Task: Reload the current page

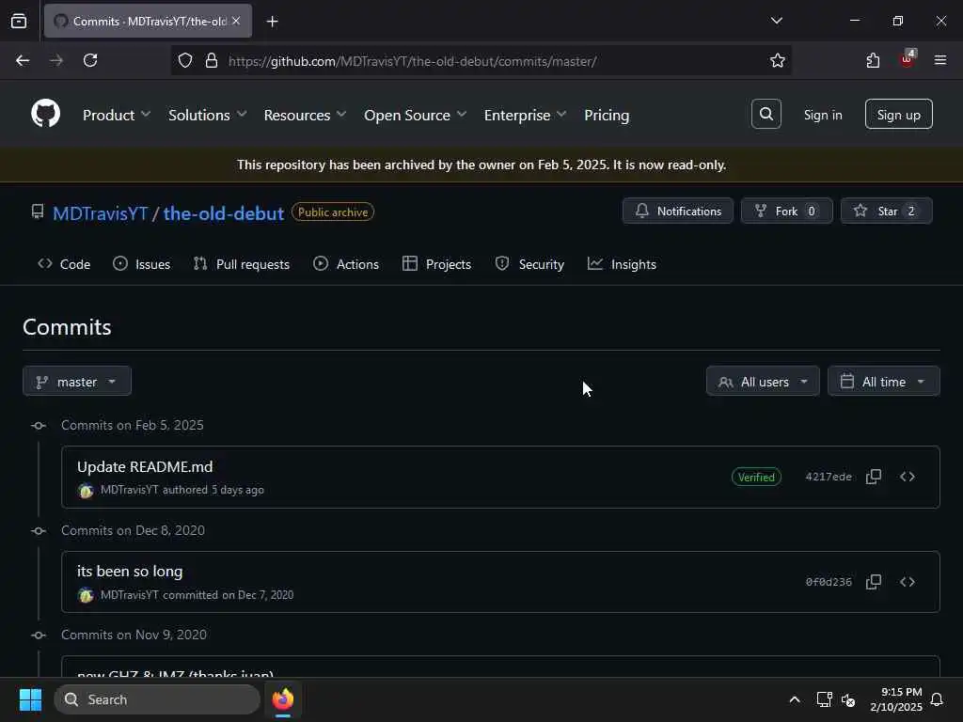Action: point(90,60)
